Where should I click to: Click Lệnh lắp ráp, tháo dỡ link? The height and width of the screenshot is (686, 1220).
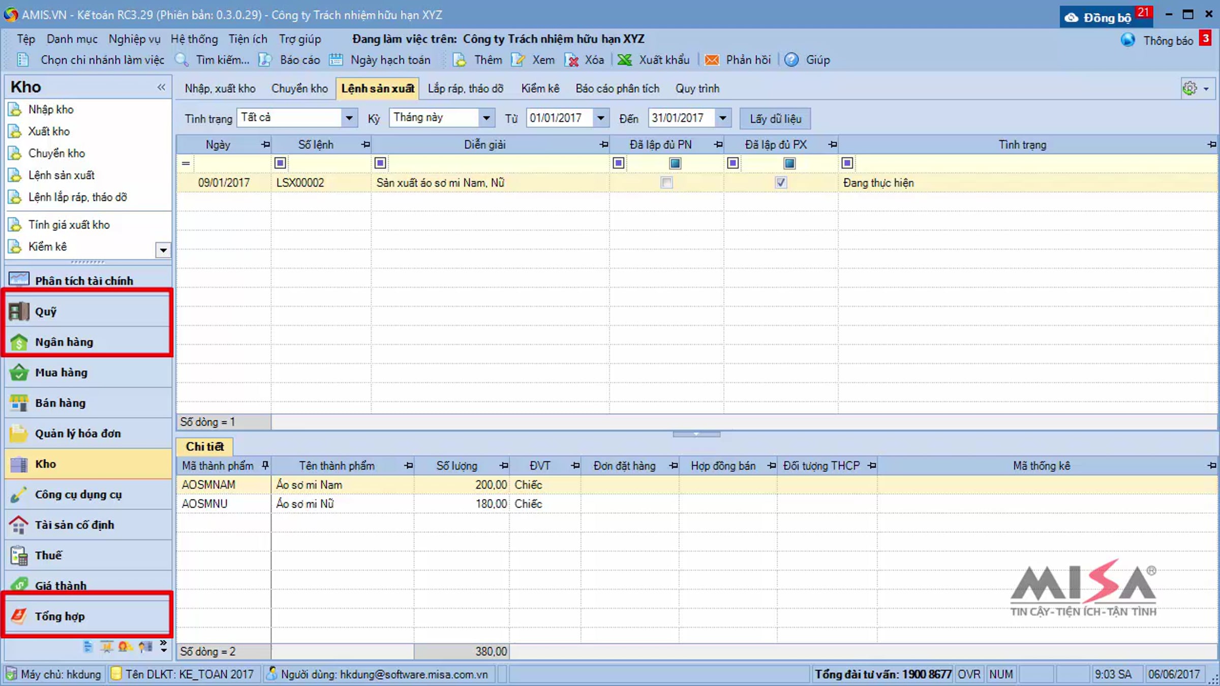[x=78, y=197]
